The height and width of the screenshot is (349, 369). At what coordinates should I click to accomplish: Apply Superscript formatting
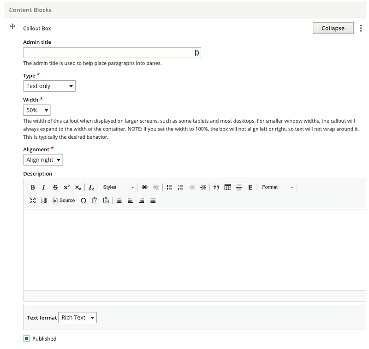(66, 187)
